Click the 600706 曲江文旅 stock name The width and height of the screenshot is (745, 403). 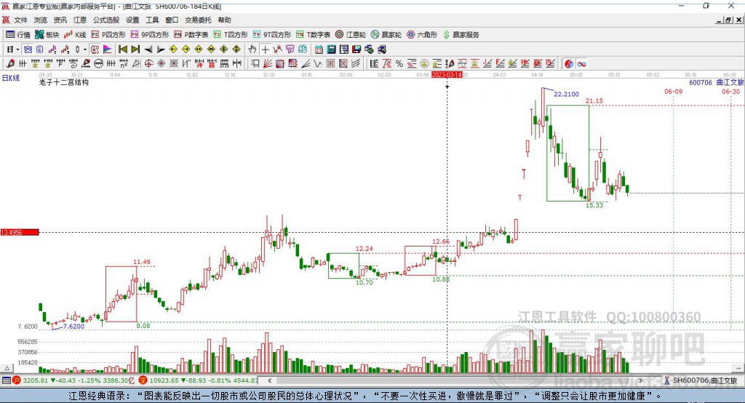[716, 82]
